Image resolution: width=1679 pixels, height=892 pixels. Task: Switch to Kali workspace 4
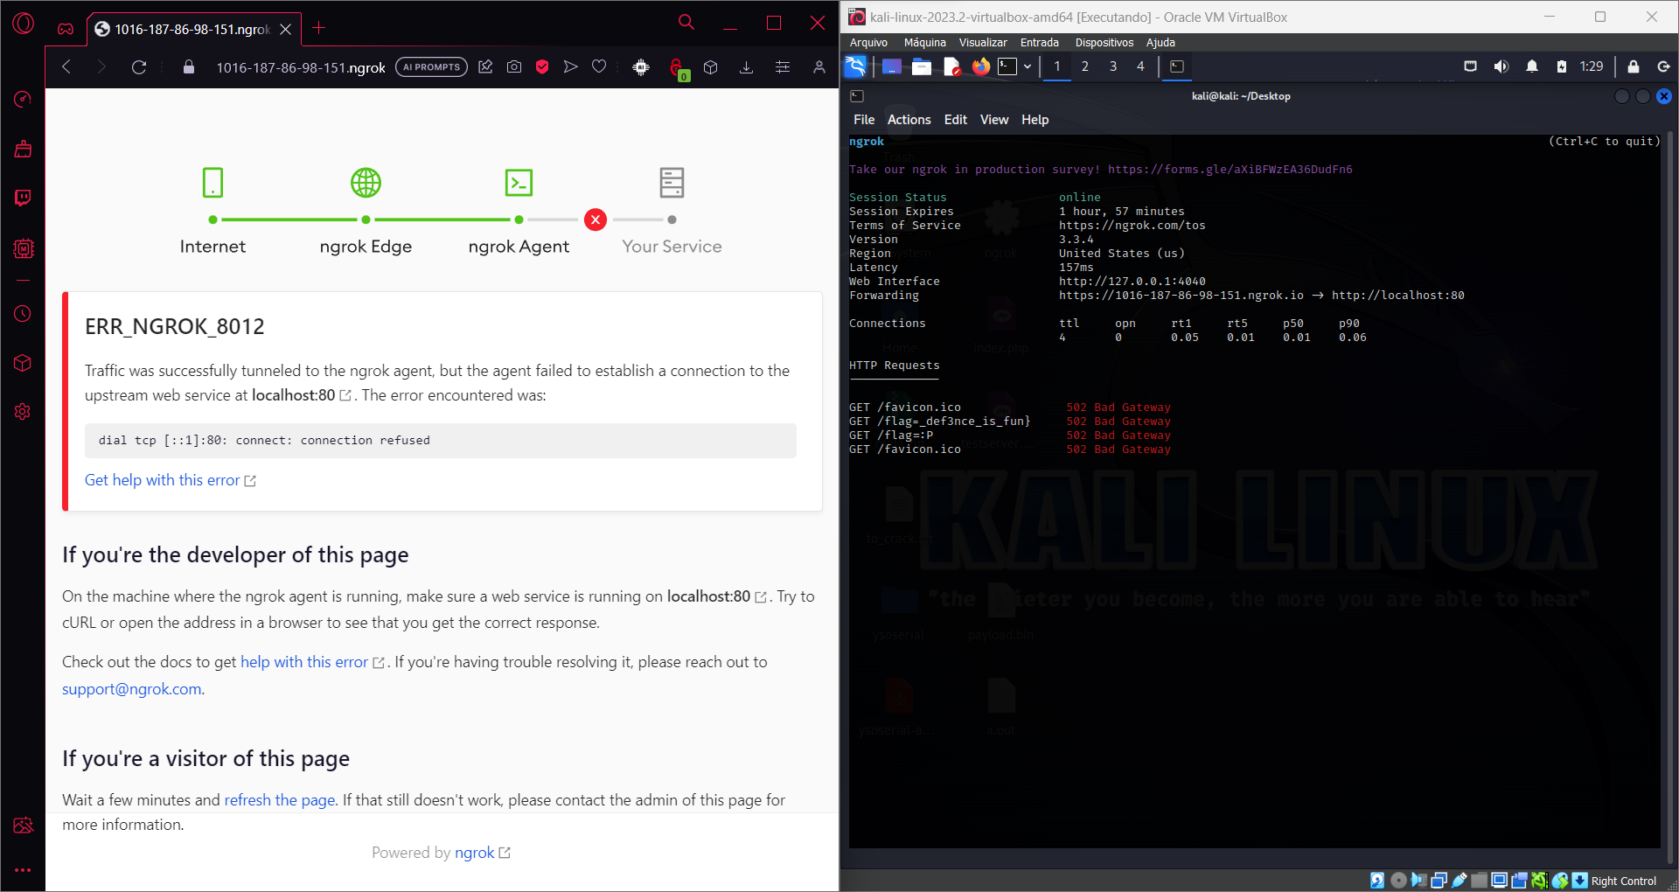(x=1140, y=66)
